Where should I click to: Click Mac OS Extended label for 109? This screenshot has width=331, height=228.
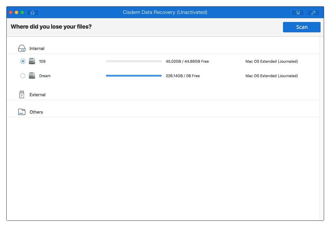click(x=271, y=61)
